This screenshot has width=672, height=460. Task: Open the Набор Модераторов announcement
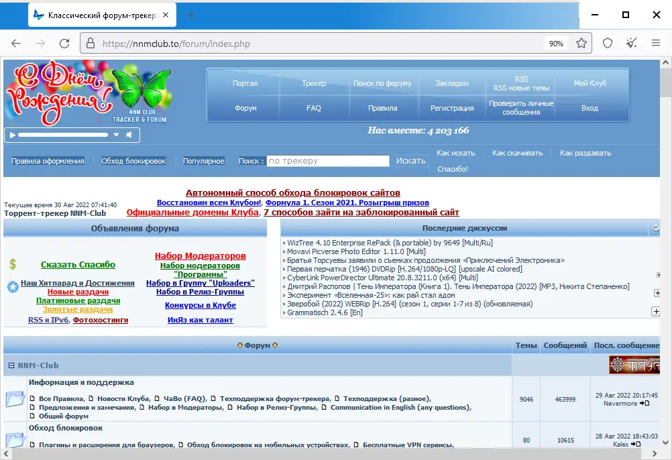coord(200,255)
